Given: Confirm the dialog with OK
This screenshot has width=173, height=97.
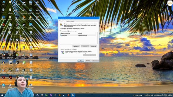Looking at the screenshot, I should coord(81,61).
